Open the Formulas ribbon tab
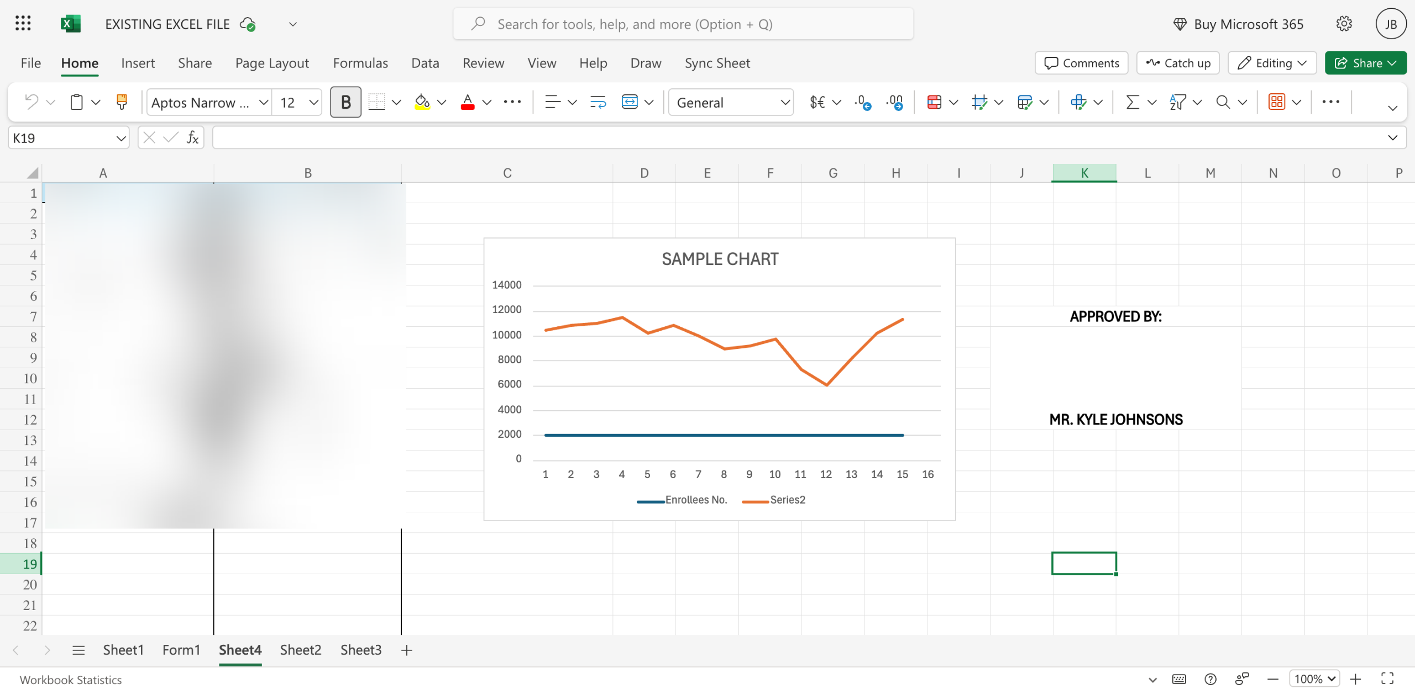Image resolution: width=1415 pixels, height=689 pixels. pyautogui.click(x=360, y=63)
